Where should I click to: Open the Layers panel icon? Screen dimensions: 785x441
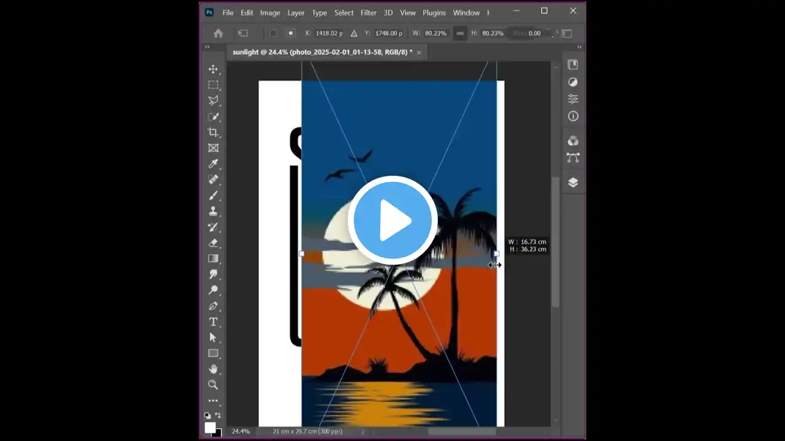(x=573, y=182)
